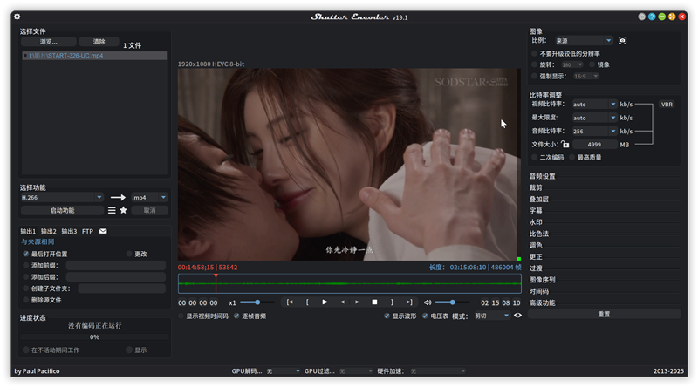This screenshot has width=698, height=387.
Task: Click 与来源相同 destination link
Action: 38,241
